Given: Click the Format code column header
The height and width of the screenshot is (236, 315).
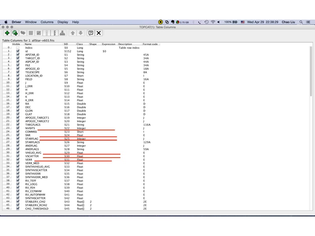Looking at the screenshot, I should coord(150,44).
